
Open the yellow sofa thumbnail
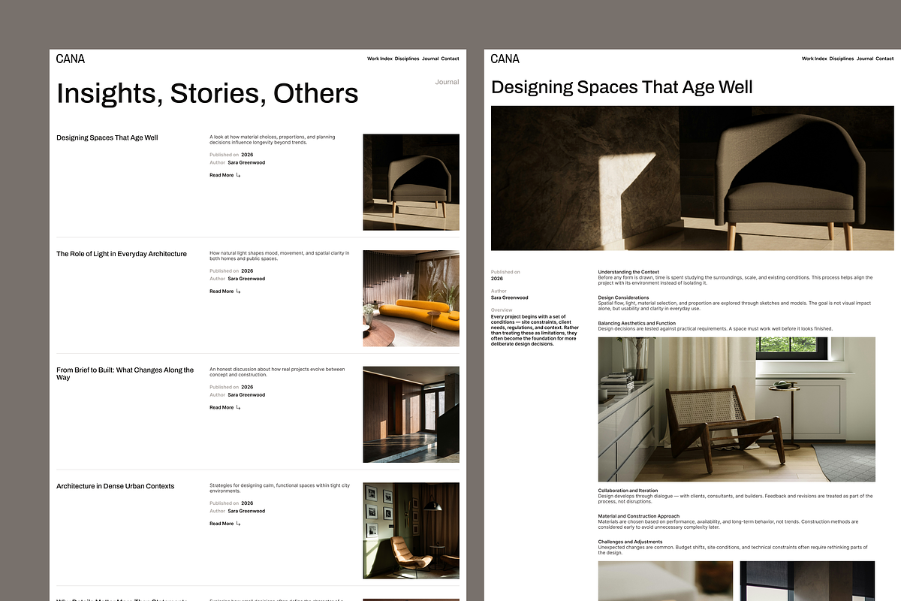[x=411, y=298]
